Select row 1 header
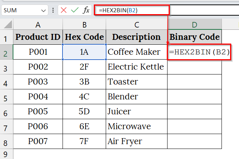239x159 pixels. coord(6,37)
